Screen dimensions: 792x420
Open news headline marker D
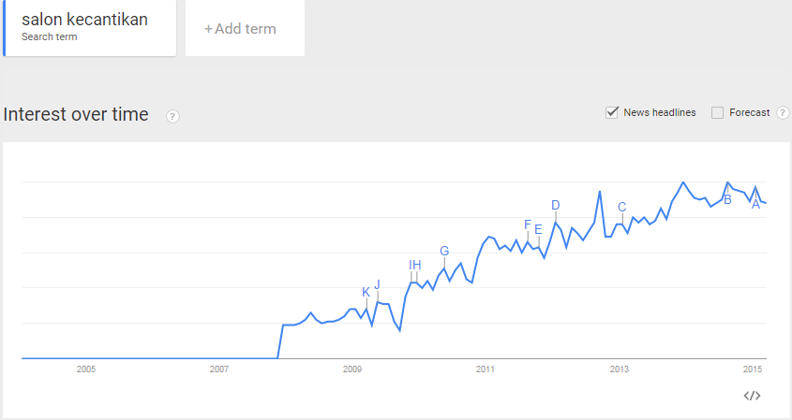(x=556, y=205)
